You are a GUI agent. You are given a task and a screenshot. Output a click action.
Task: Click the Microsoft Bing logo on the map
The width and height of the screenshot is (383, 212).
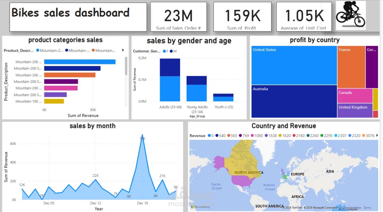200,207
